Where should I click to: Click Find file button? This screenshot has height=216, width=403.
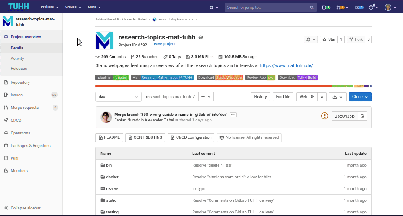coord(283,97)
